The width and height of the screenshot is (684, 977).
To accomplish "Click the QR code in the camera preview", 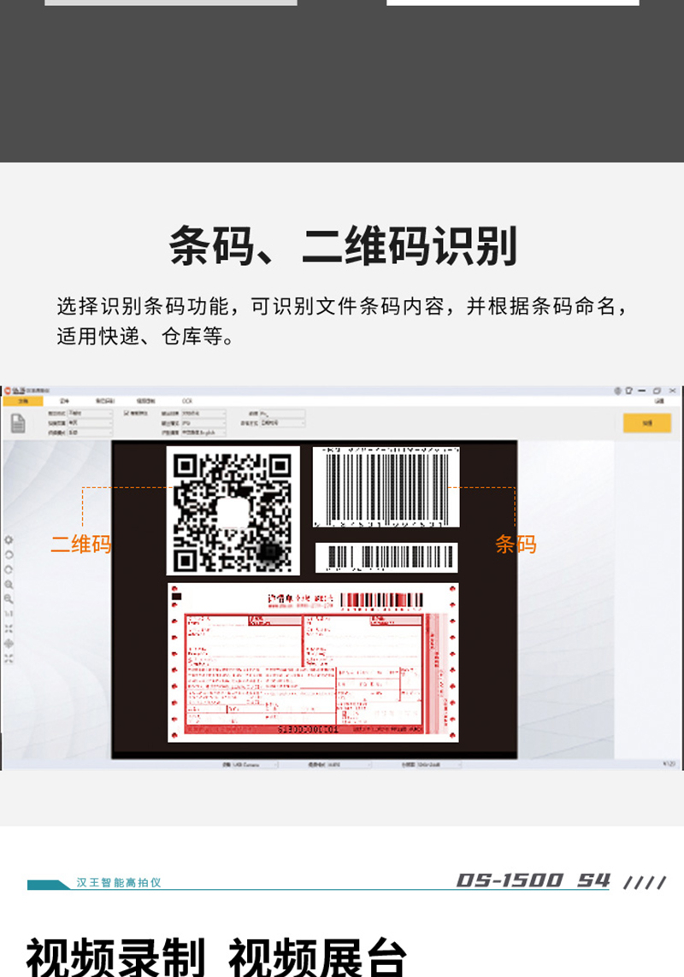I will click(233, 511).
